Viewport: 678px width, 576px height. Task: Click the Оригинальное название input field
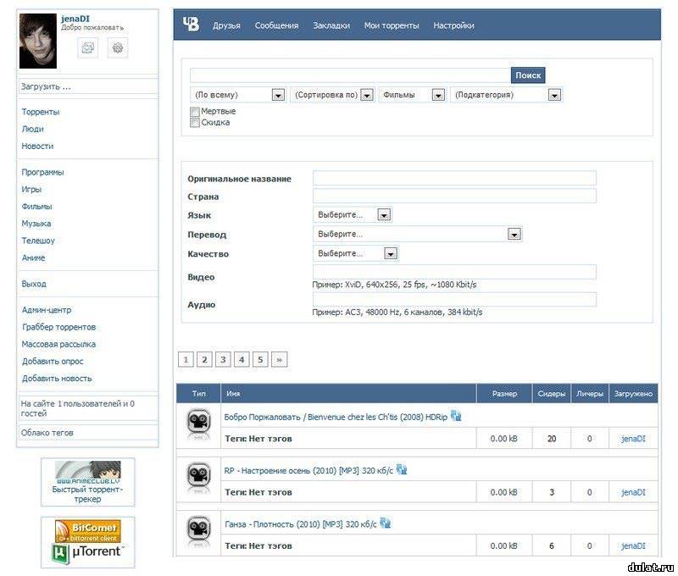click(454, 178)
